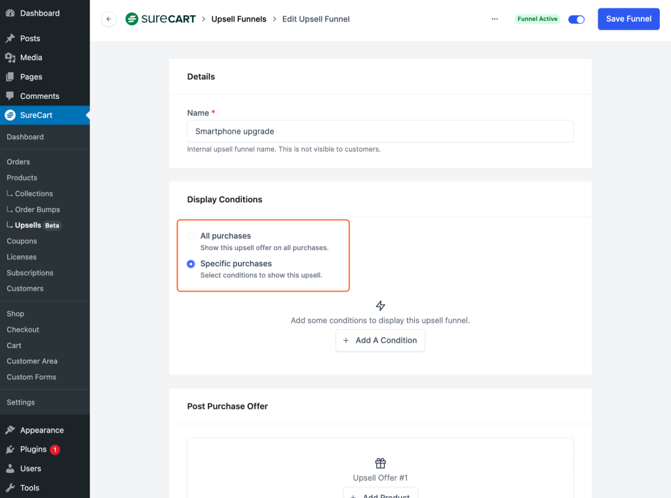This screenshot has width=671, height=498.
Task: Click the SureCart logo in header
Action: coord(161,19)
